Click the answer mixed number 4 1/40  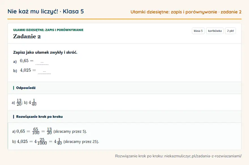[33, 102]
